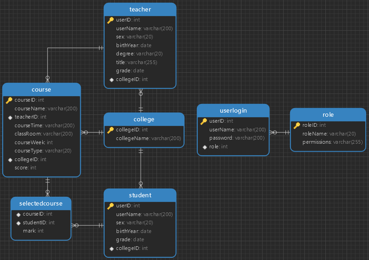This screenshot has width=369, height=260.
Task: Click userlogin's userName: varchar(200) field
Action: [x=237, y=130]
